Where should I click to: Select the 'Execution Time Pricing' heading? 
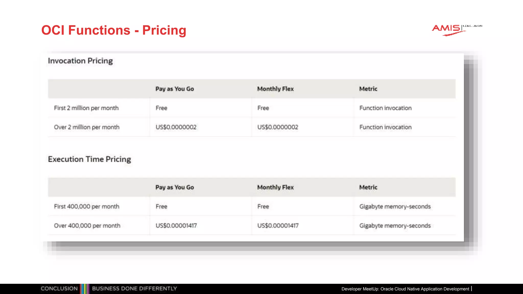[89, 159]
